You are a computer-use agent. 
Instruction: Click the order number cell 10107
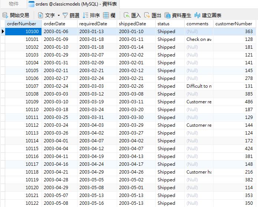tap(32, 86)
